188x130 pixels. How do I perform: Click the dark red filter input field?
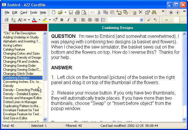pyautogui.click(x=28, y=27)
